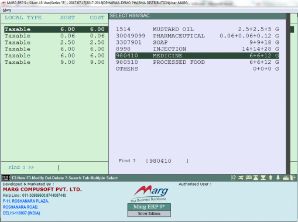Click the up arrow icon
The height and width of the screenshot is (222, 298).
point(270,177)
